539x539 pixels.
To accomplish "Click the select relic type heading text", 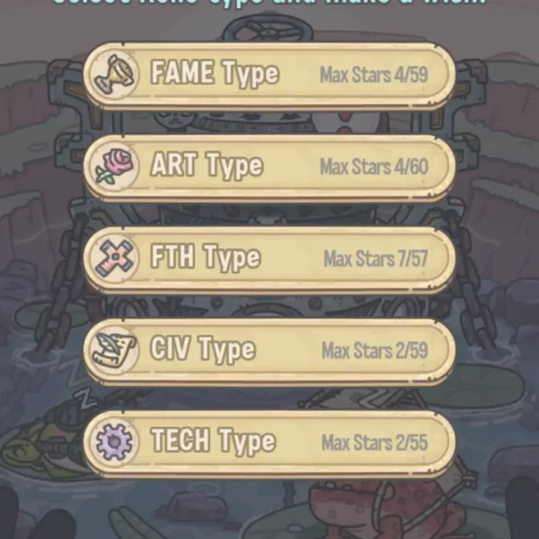I will click(269, 3).
